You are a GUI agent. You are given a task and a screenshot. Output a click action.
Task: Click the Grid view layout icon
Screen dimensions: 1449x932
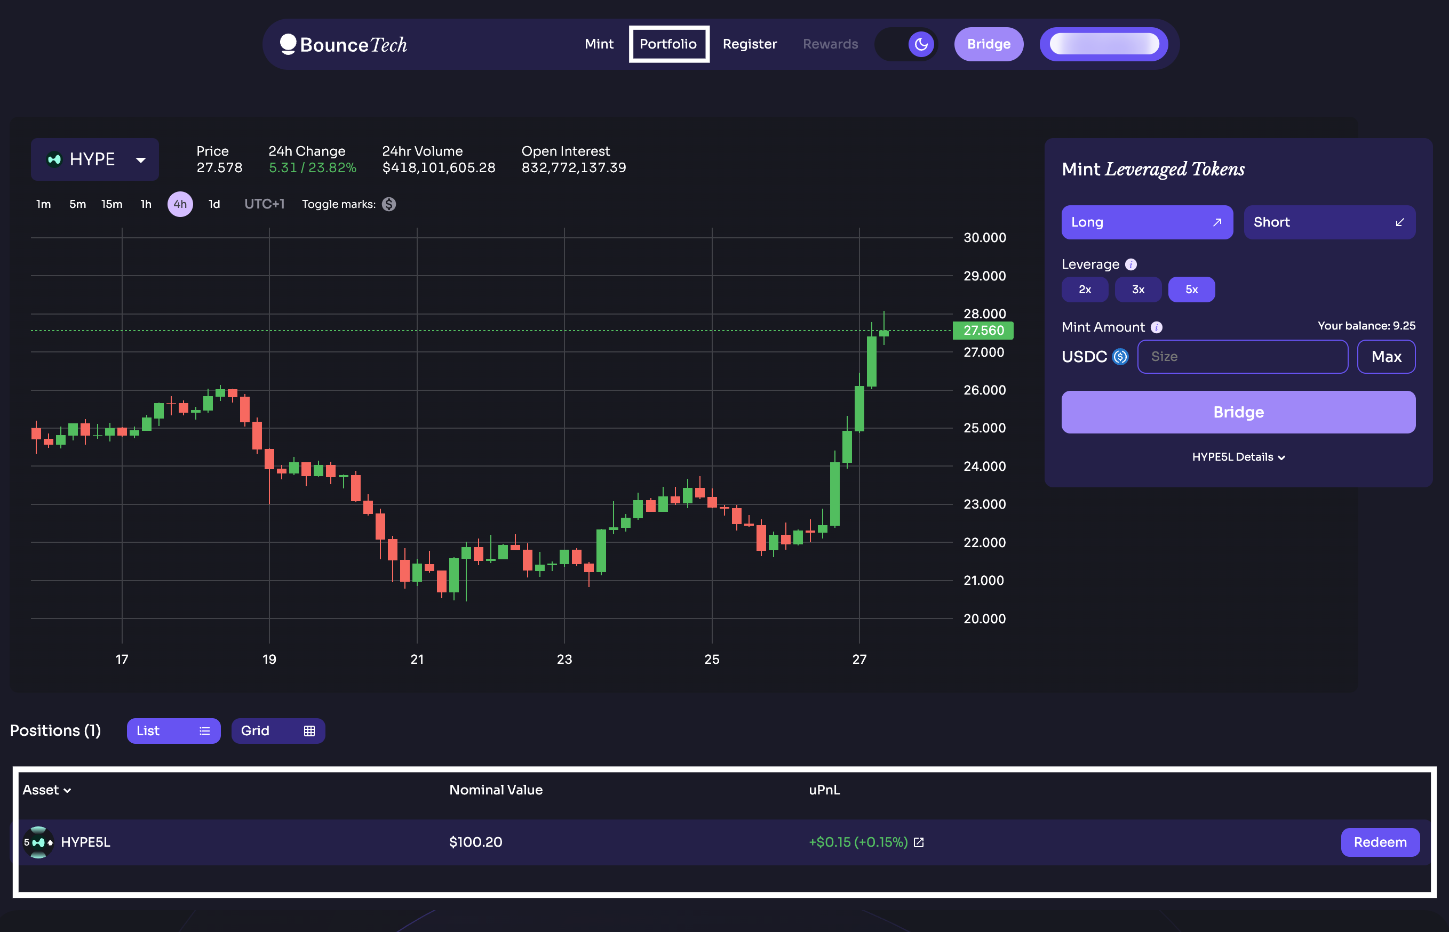[309, 731]
